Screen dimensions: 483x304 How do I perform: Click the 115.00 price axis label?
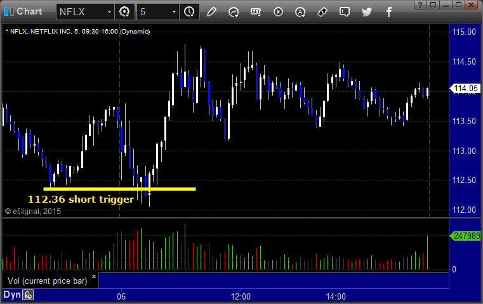click(464, 32)
